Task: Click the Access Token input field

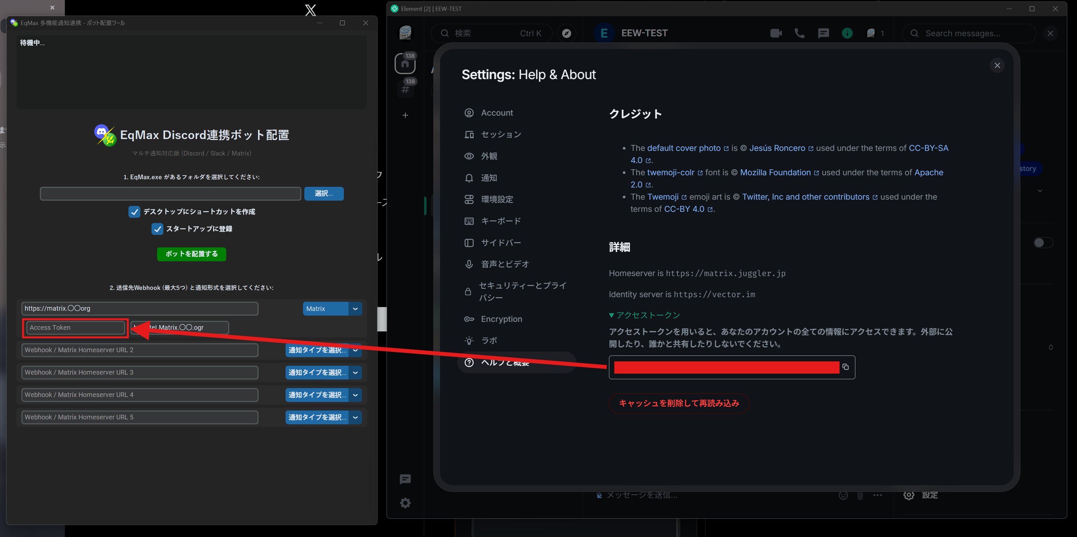Action: pos(75,327)
